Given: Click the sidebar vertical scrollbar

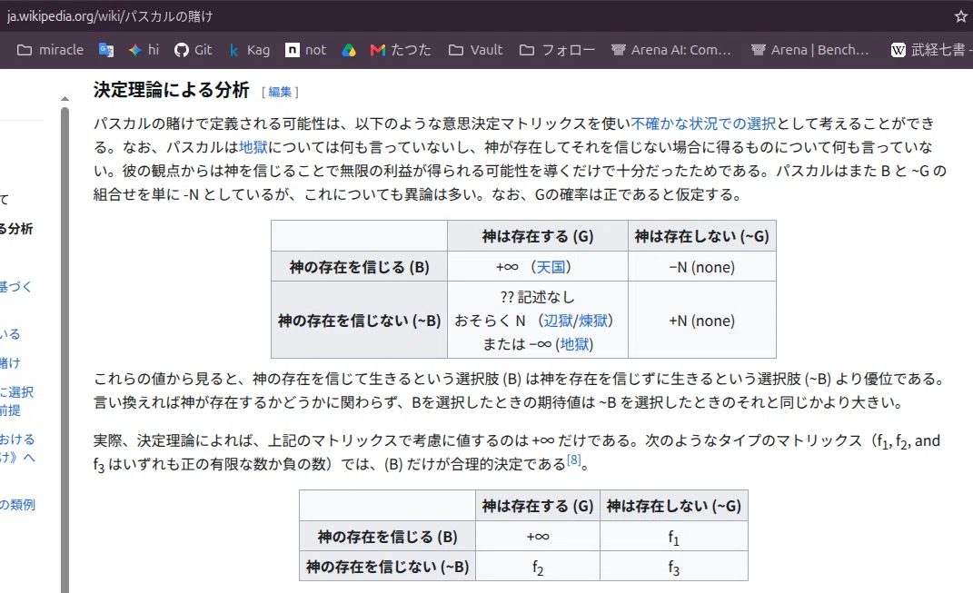Looking at the screenshot, I should [65, 351].
